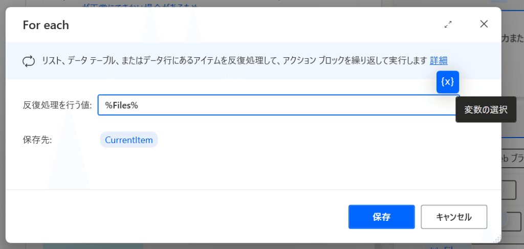
Task: Click into the %Files% input field
Action: point(278,105)
